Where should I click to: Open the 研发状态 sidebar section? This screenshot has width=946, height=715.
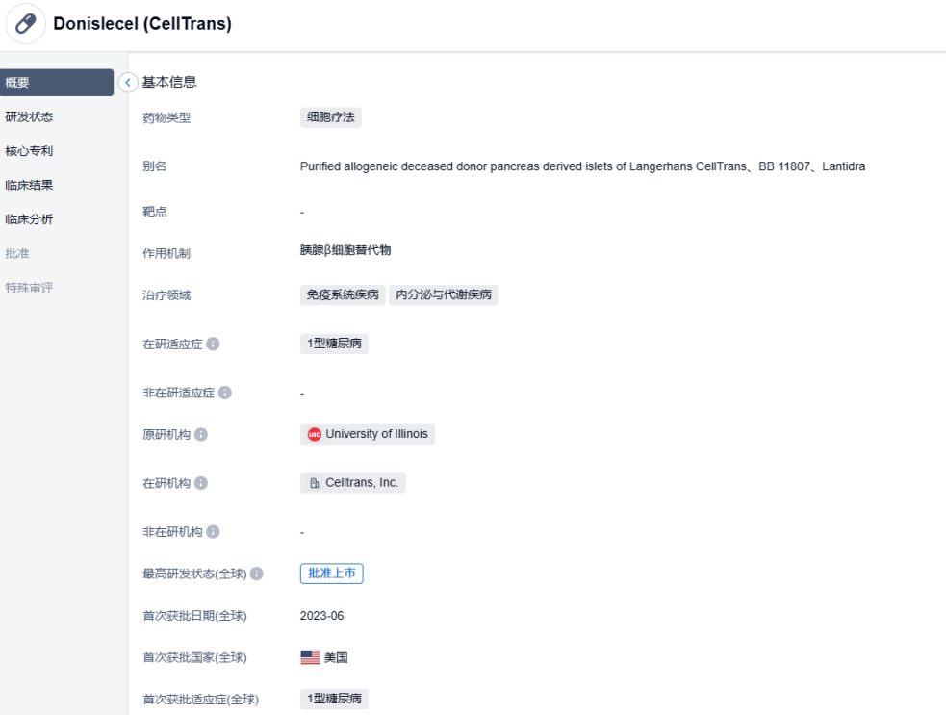tap(29, 117)
